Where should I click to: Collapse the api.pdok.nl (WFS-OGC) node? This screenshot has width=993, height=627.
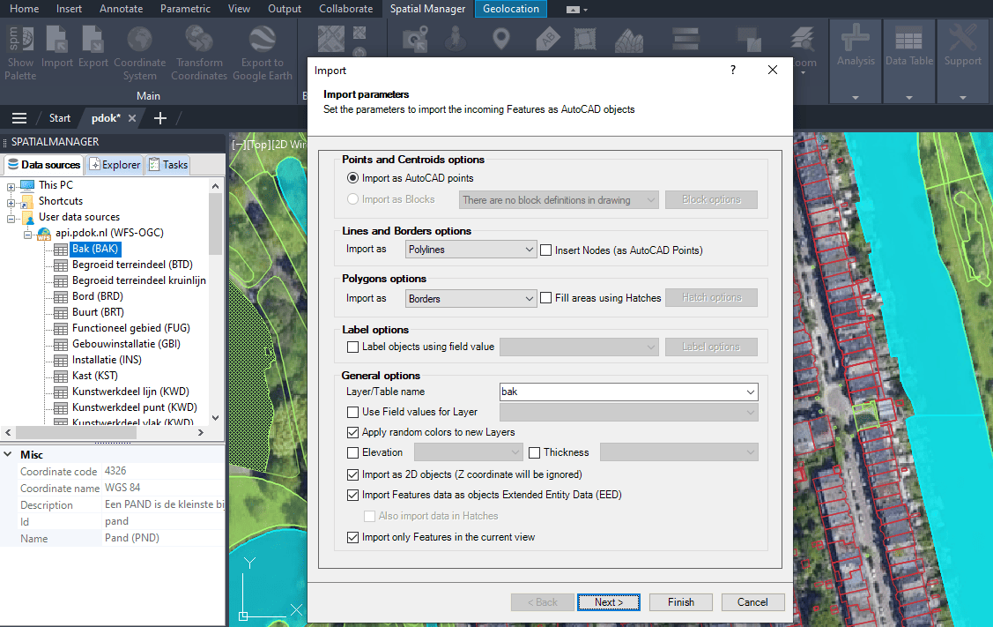click(x=27, y=235)
